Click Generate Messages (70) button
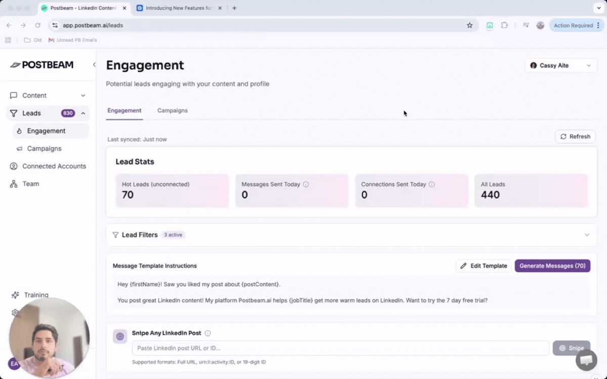607x379 pixels. pos(552,266)
